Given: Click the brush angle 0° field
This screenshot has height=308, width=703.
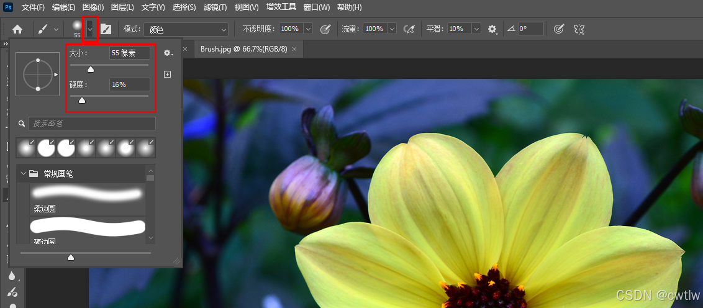Looking at the screenshot, I should coord(531,29).
